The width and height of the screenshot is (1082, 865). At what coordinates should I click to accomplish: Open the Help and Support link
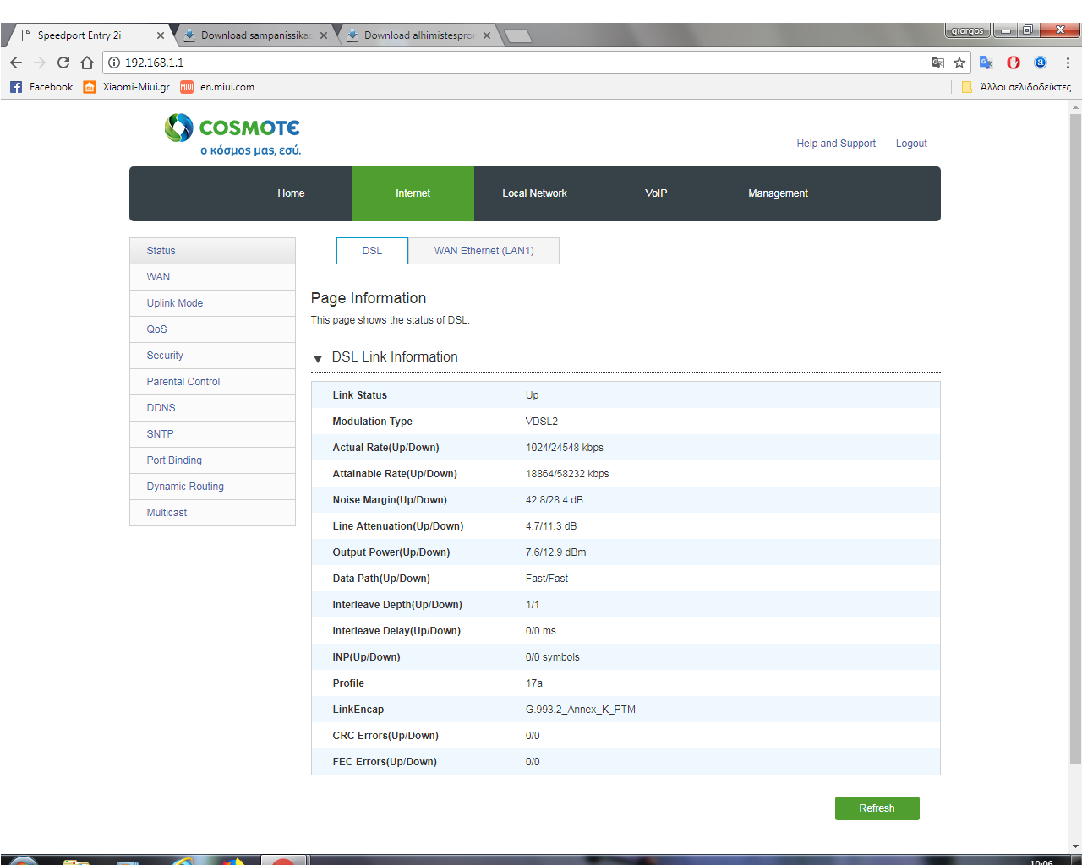tap(835, 144)
